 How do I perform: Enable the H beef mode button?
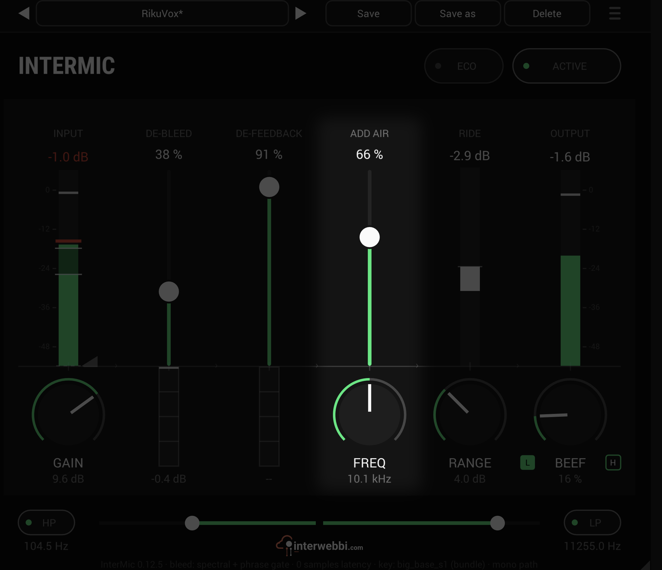tap(613, 463)
